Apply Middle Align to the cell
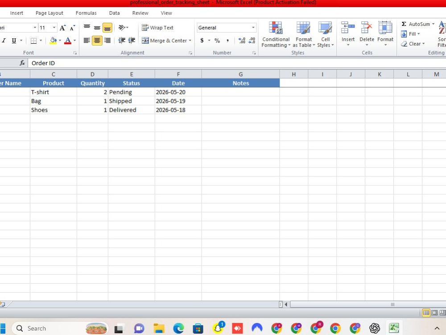The image size is (446, 335). pos(97,28)
